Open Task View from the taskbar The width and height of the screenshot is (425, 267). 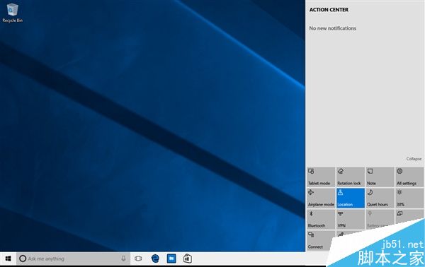pyautogui.click(x=138, y=259)
